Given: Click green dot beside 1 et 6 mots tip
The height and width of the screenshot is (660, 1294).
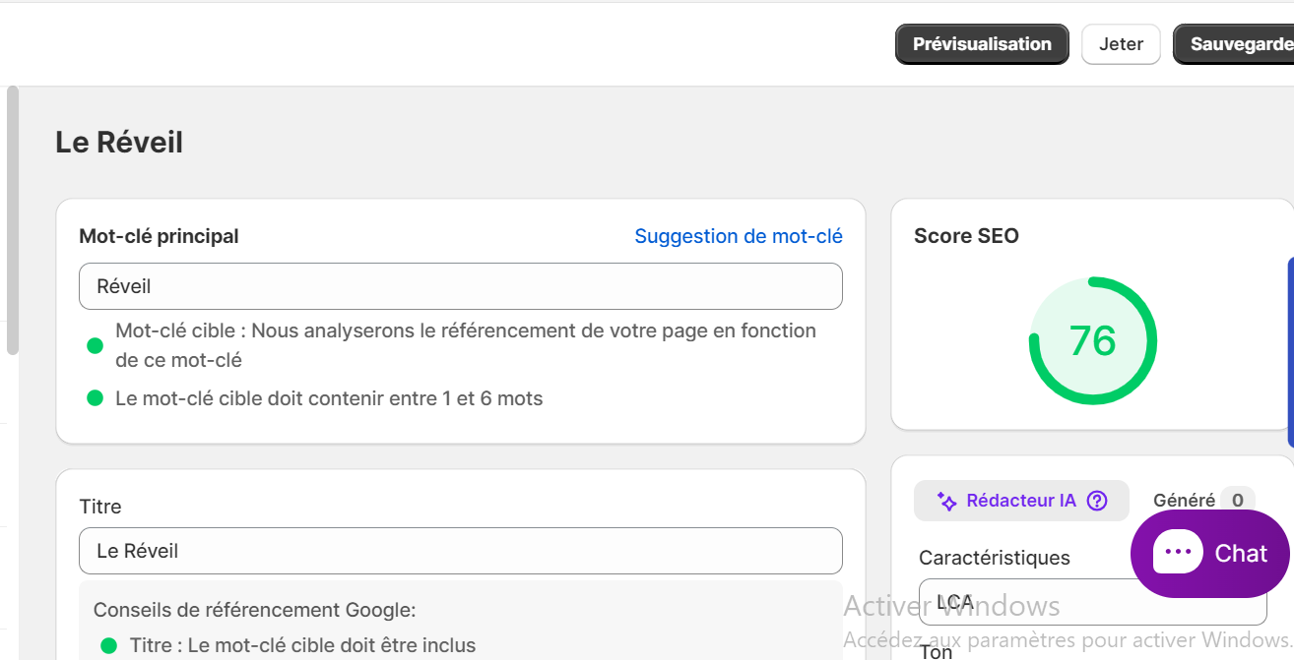Looking at the screenshot, I should 96,398.
